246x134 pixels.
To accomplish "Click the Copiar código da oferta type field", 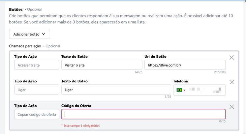I will [37, 114].
